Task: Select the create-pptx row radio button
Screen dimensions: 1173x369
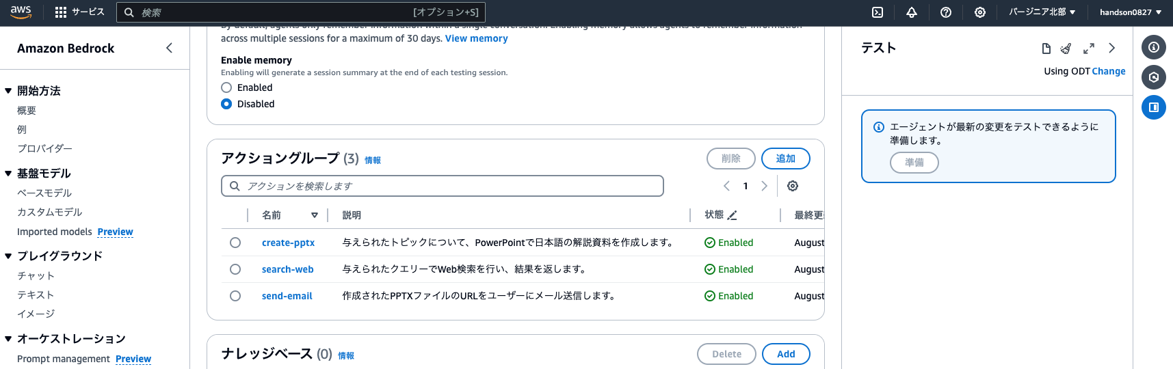Action: click(x=235, y=243)
